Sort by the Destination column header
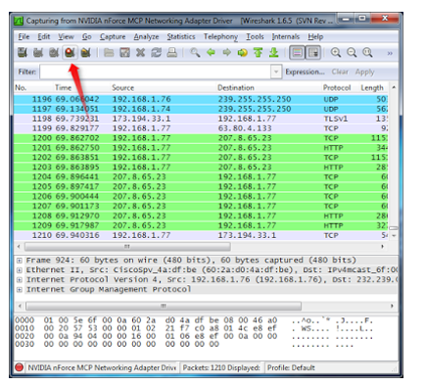The image size is (426, 386). point(236,87)
